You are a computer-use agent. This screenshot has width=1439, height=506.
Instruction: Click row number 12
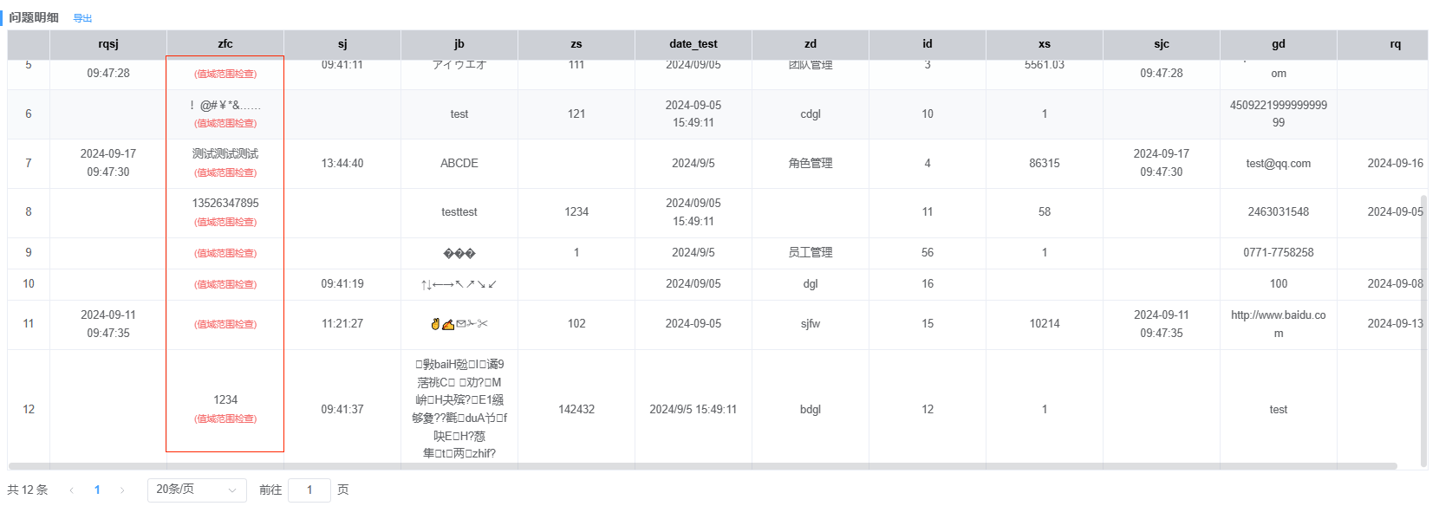[29, 410]
